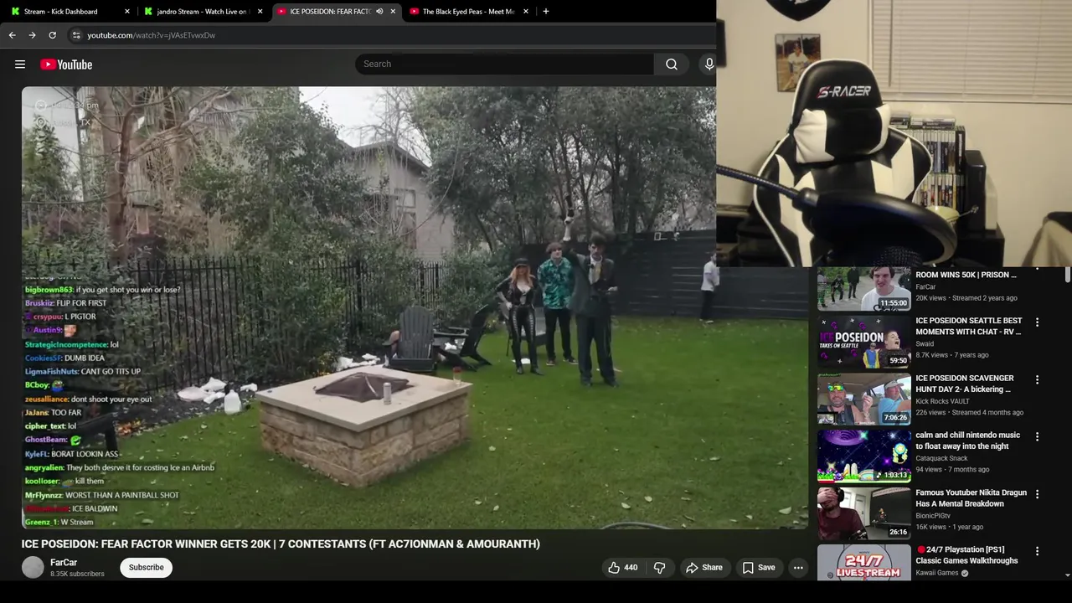
Task: Close the Black Eyed Peas tab
Action: coord(526,12)
